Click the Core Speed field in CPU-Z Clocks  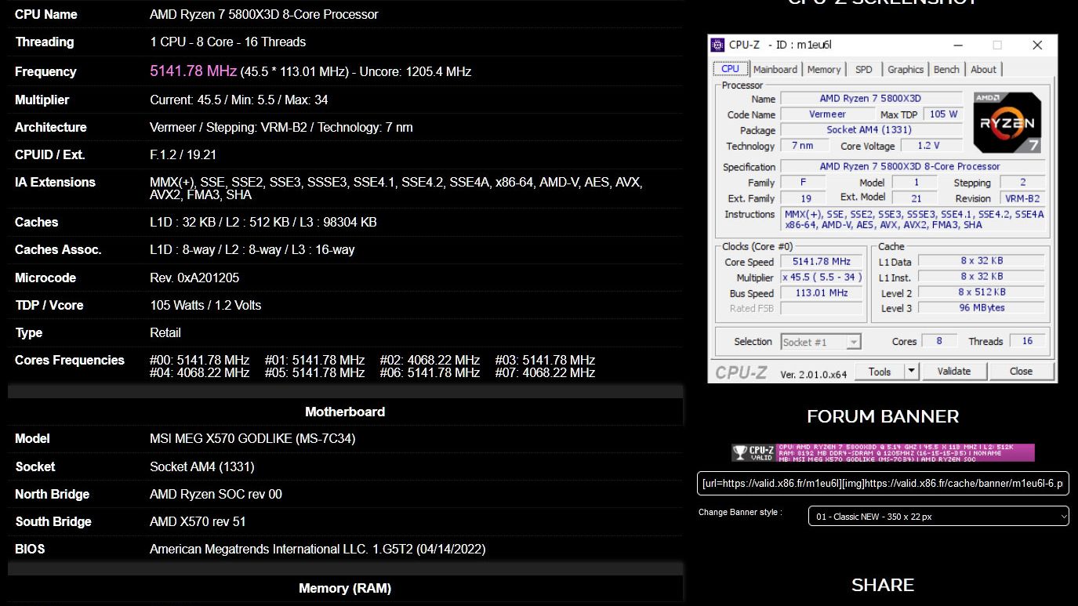tap(822, 262)
